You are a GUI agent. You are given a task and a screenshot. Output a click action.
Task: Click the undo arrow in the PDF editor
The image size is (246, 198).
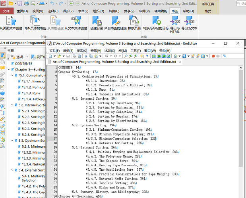[52, 3]
